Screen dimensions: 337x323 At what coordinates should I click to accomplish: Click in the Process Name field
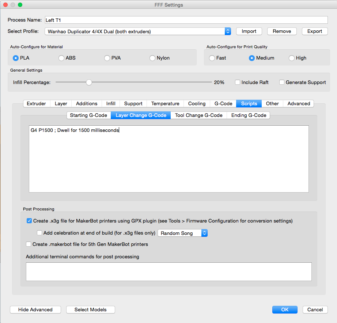[x=186, y=20]
